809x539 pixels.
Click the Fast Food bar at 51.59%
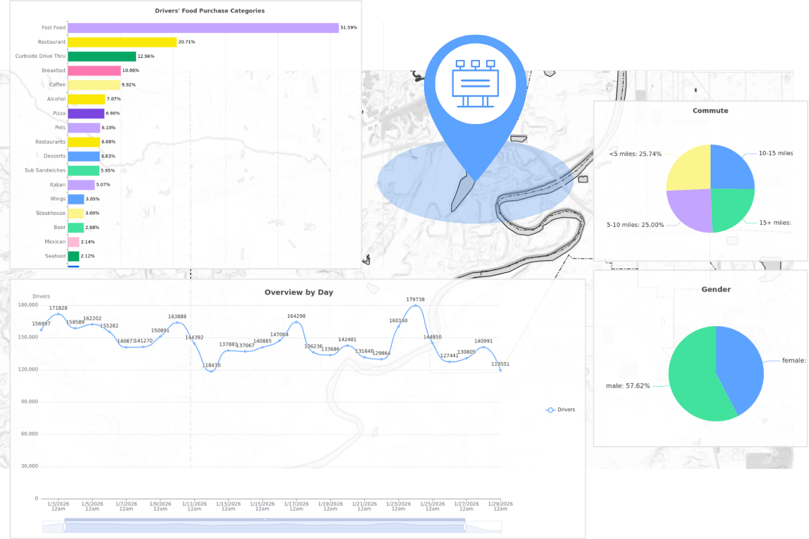(203, 28)
